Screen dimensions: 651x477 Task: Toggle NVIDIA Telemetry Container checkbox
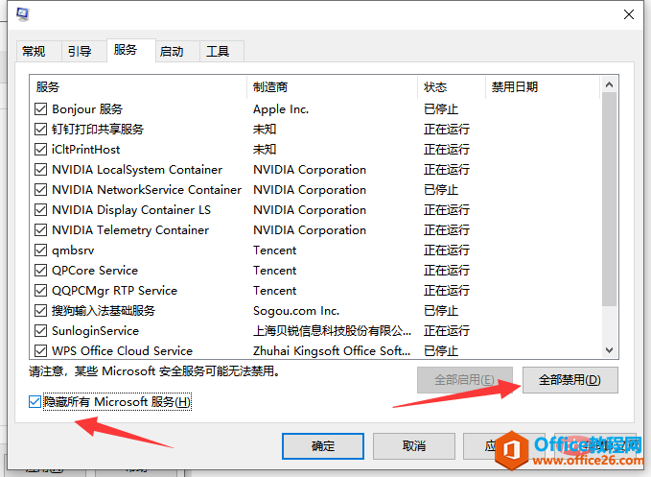click(40, 229)
